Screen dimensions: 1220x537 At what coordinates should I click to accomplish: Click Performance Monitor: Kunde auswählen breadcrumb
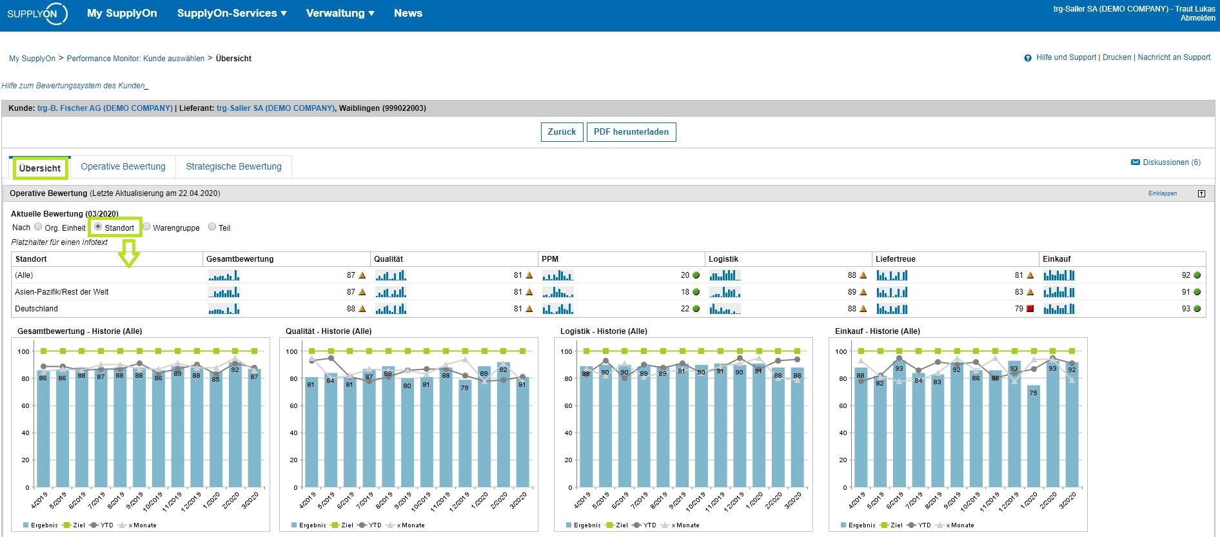click(x=135, y=59)
